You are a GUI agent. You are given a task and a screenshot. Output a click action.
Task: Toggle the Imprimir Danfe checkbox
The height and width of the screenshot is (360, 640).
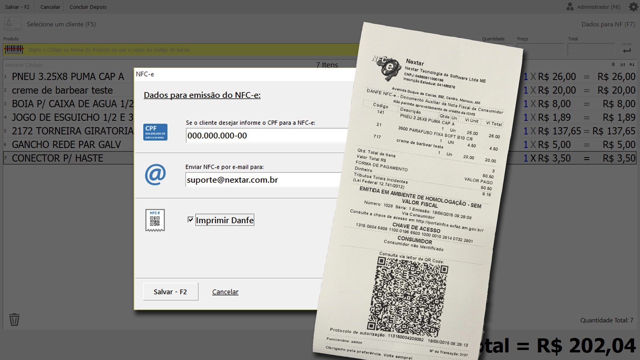coord(190,220)
